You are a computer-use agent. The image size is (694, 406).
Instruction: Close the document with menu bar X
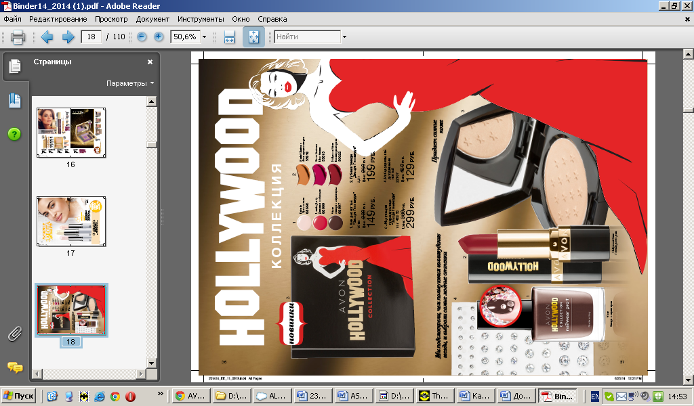tap(687, 19)
